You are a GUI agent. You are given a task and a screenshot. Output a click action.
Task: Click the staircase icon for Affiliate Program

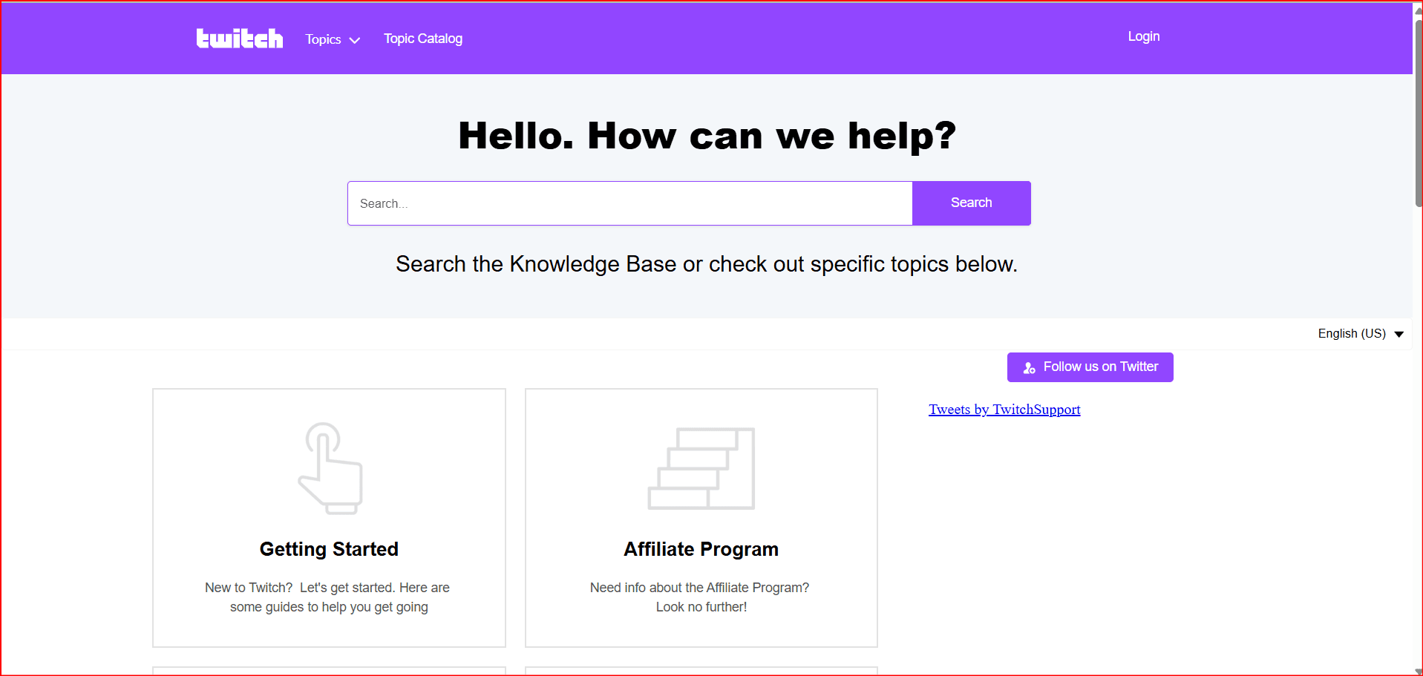[x=701, y=468]
